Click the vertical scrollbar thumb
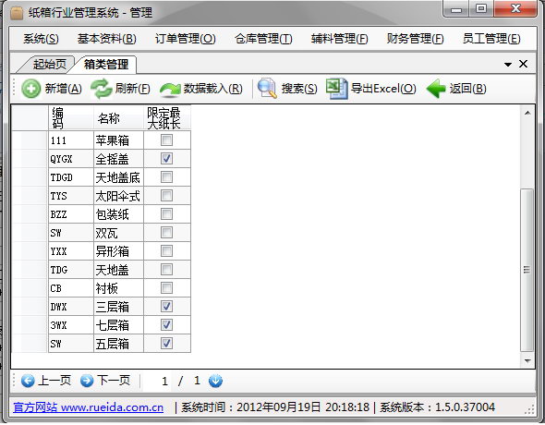Image resolution: width=545 pixels, height=425 pixels. 527,270
